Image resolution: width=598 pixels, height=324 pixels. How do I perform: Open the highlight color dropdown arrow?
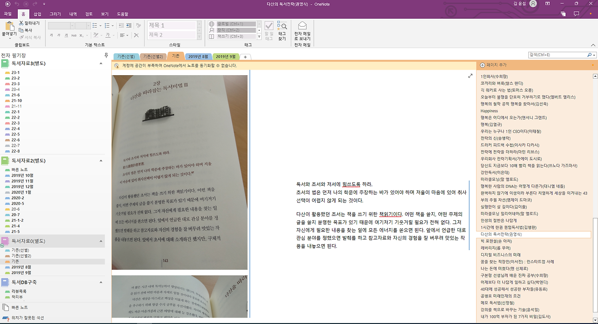point(101,35)
